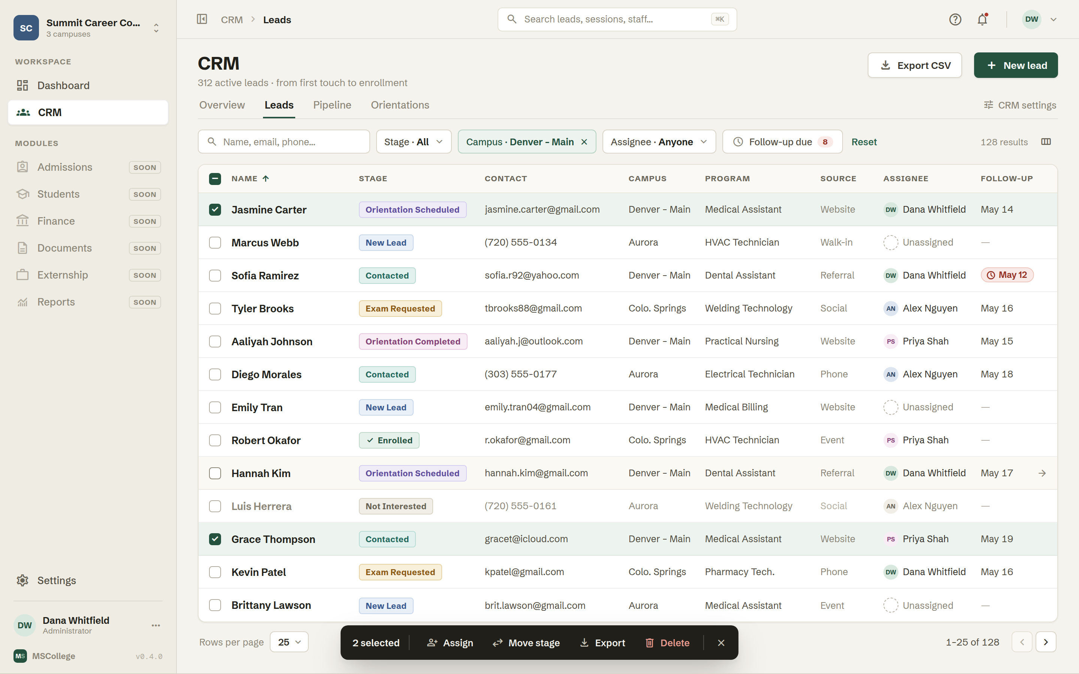Switch to the Orientations tab
Screen dimensions: 1079x674
400,105
